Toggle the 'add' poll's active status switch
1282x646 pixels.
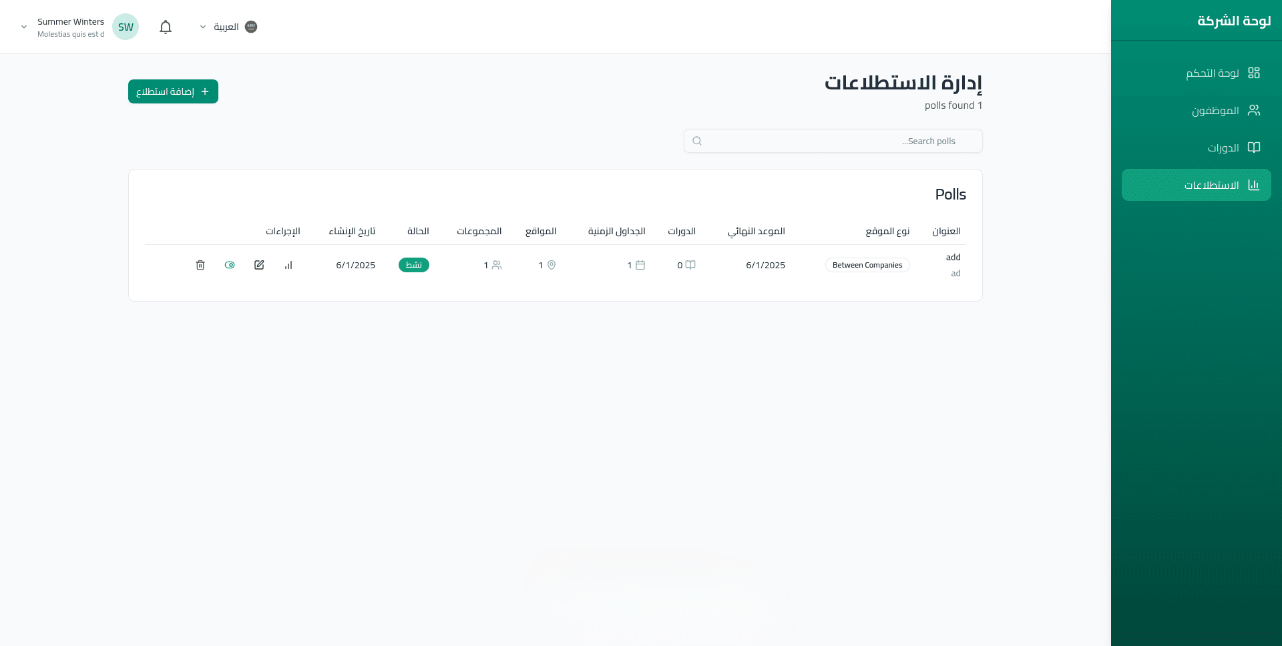pyautogui.click(x=230, y=265)
